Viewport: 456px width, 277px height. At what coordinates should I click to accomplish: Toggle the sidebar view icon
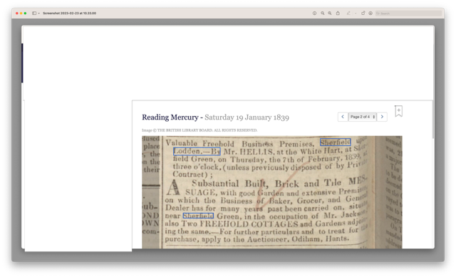34,13
